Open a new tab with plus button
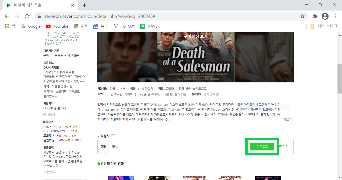 coord(84,5)
